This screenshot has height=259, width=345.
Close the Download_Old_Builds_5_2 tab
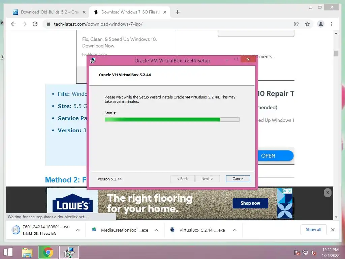(84, 12)
